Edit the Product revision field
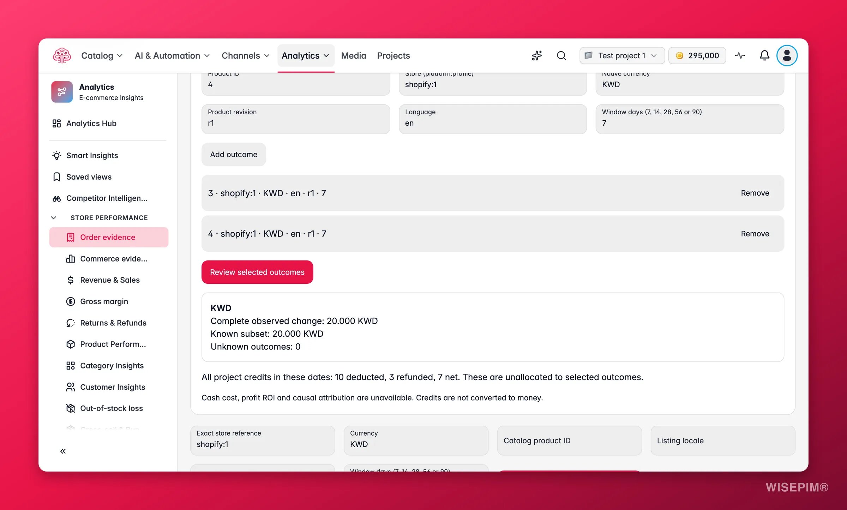Viewport: 847px width, 510px height. pyautogui.click(x=296, y=119)
